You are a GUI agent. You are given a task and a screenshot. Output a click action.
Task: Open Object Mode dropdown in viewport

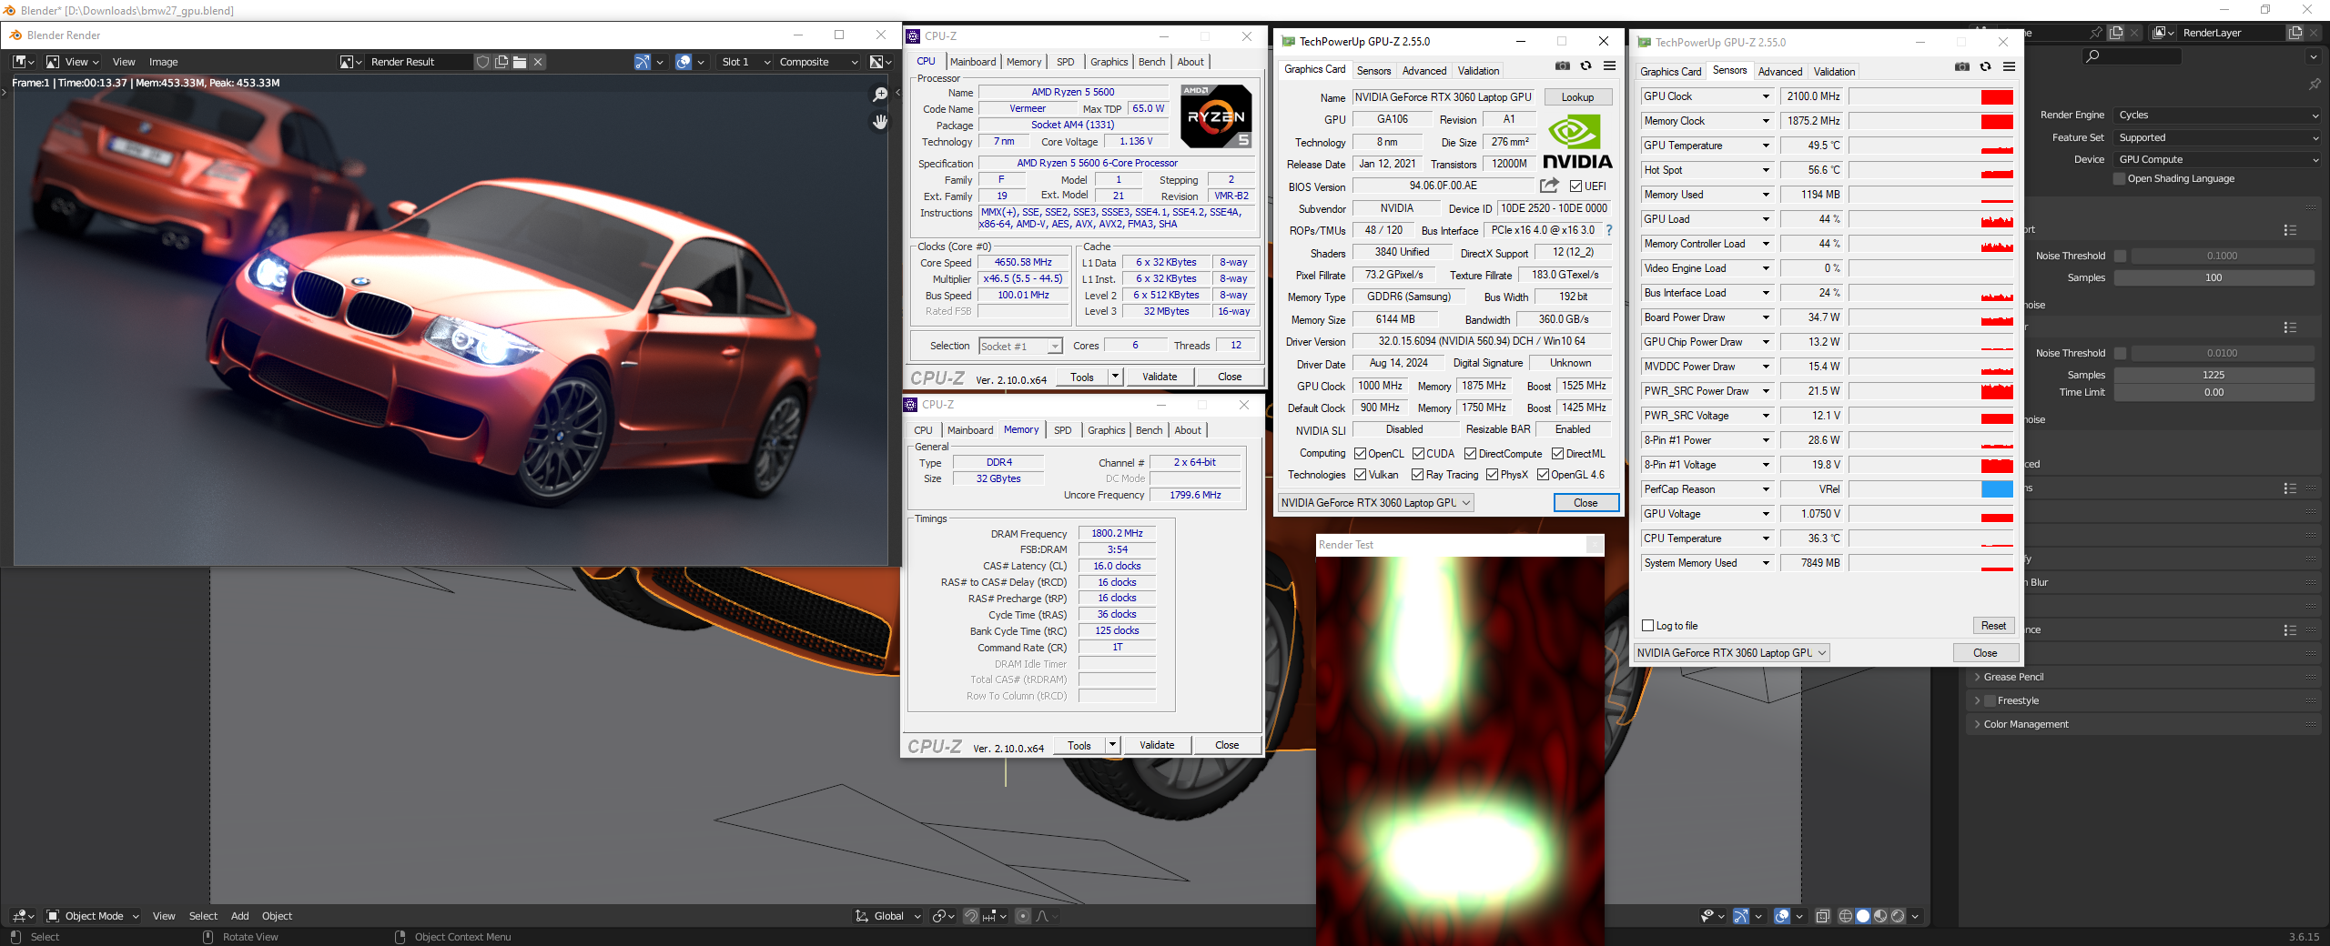(93, 916)
